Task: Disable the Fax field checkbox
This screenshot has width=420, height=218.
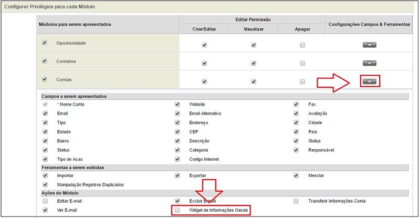Action: click(x=297, y=105)
